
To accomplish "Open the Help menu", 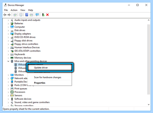I will (x=31, y=10).
